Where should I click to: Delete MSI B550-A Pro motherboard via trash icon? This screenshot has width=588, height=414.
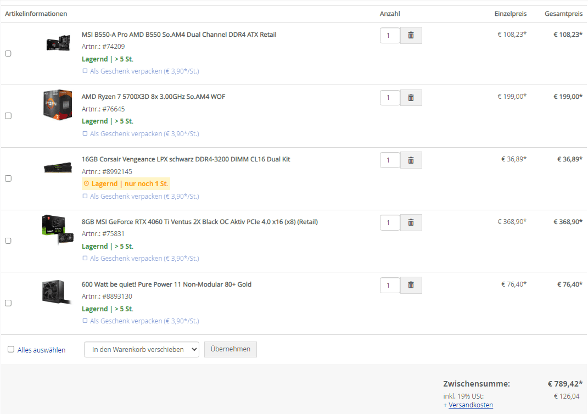coord(411,35)
